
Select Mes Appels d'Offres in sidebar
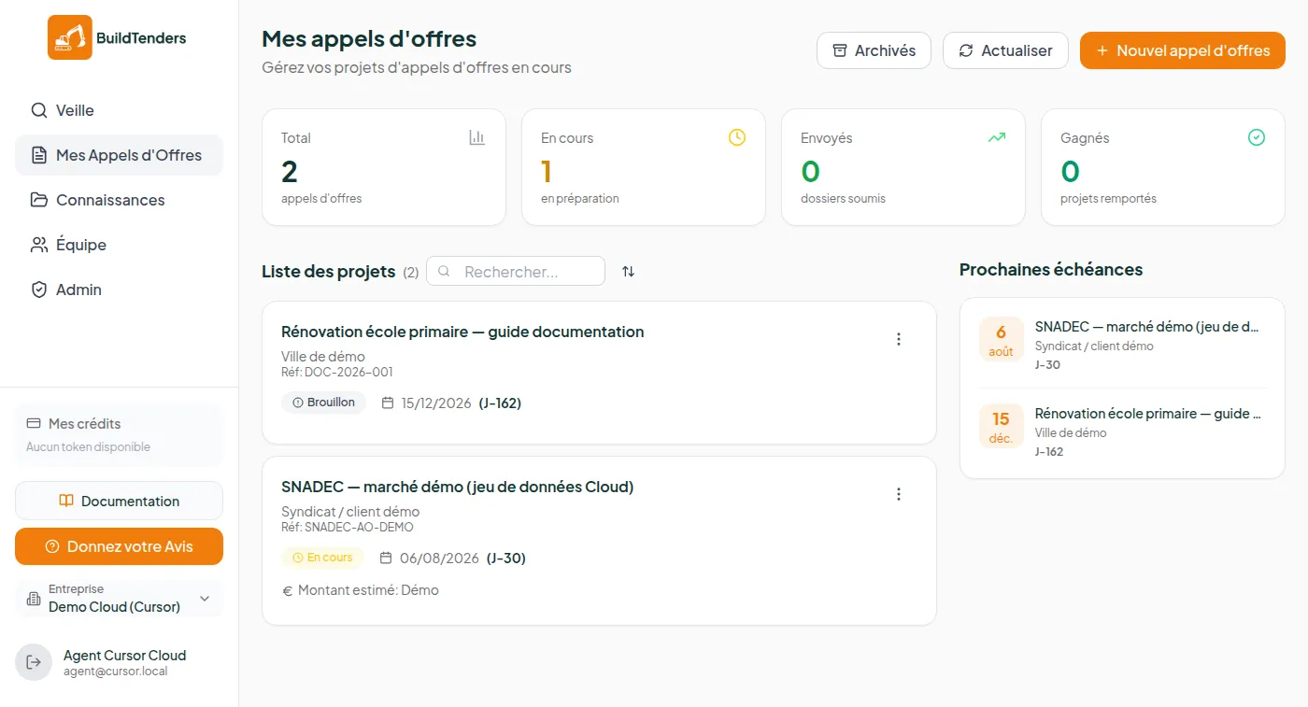click(119, 155)
